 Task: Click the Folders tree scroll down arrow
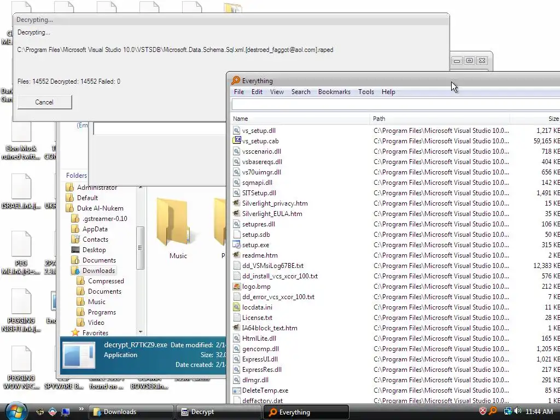(x=141, y=332)
